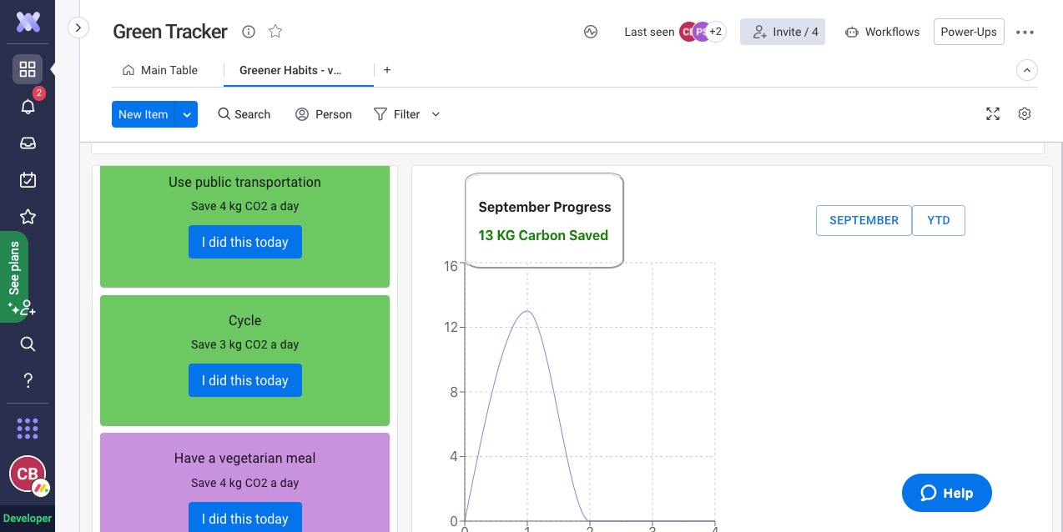
Task: Click I did this today for public transportation
Action: click(245, 242)
